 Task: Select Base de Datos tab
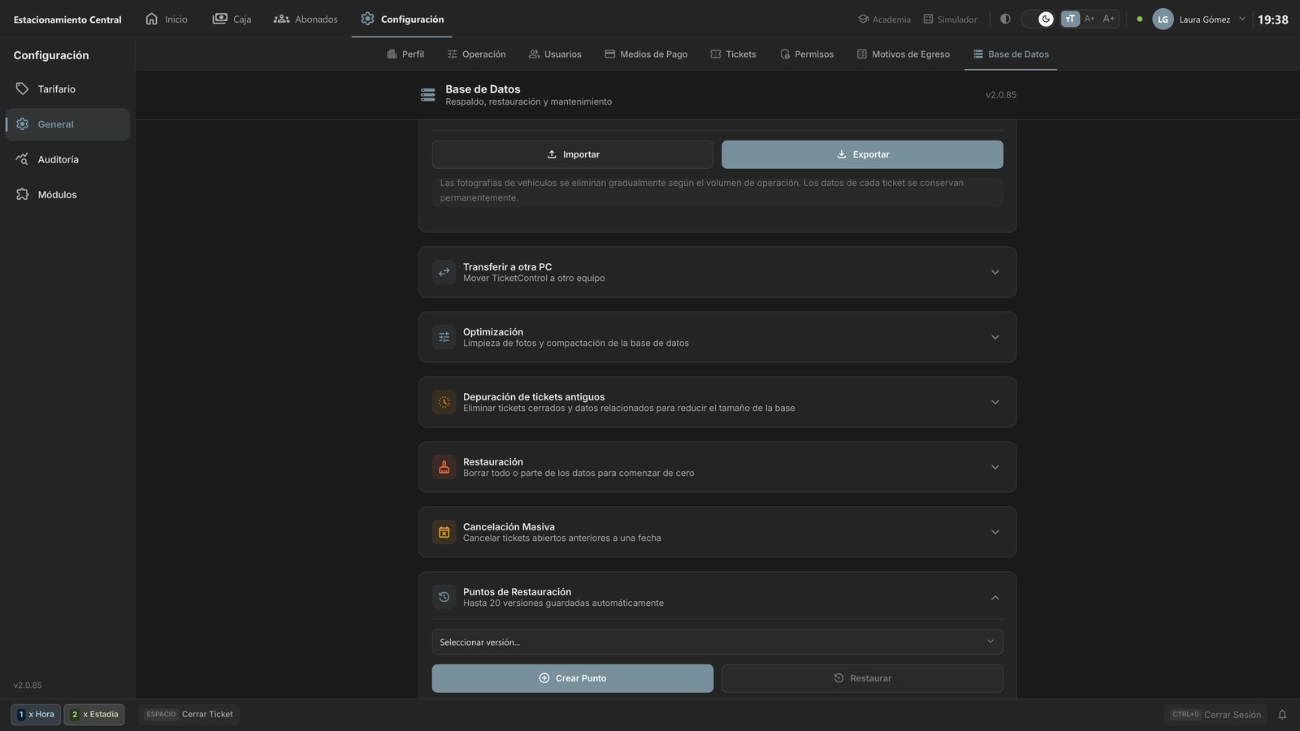(x=1011, y=54)
